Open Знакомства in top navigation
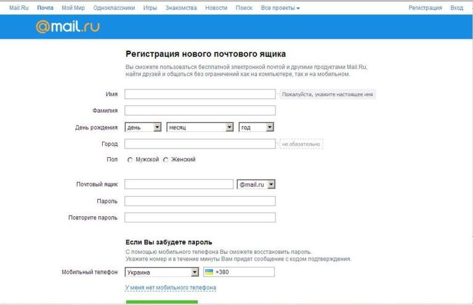 click(181, 8)
